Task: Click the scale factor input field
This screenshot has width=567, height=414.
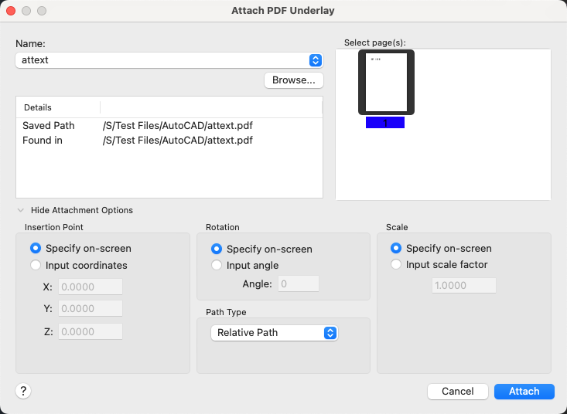Action: click(x=463, y=285)
